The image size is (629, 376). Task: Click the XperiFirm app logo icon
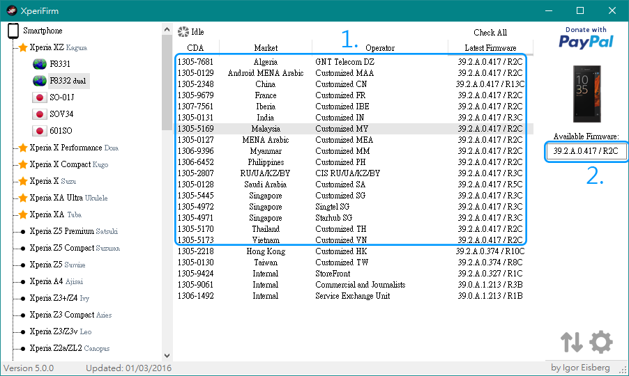tap(11, 11)
